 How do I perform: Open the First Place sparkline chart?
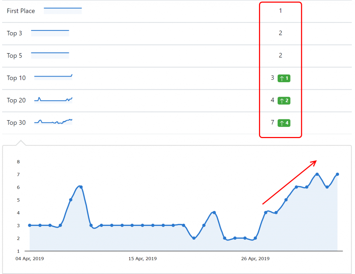tap(63, 11)
